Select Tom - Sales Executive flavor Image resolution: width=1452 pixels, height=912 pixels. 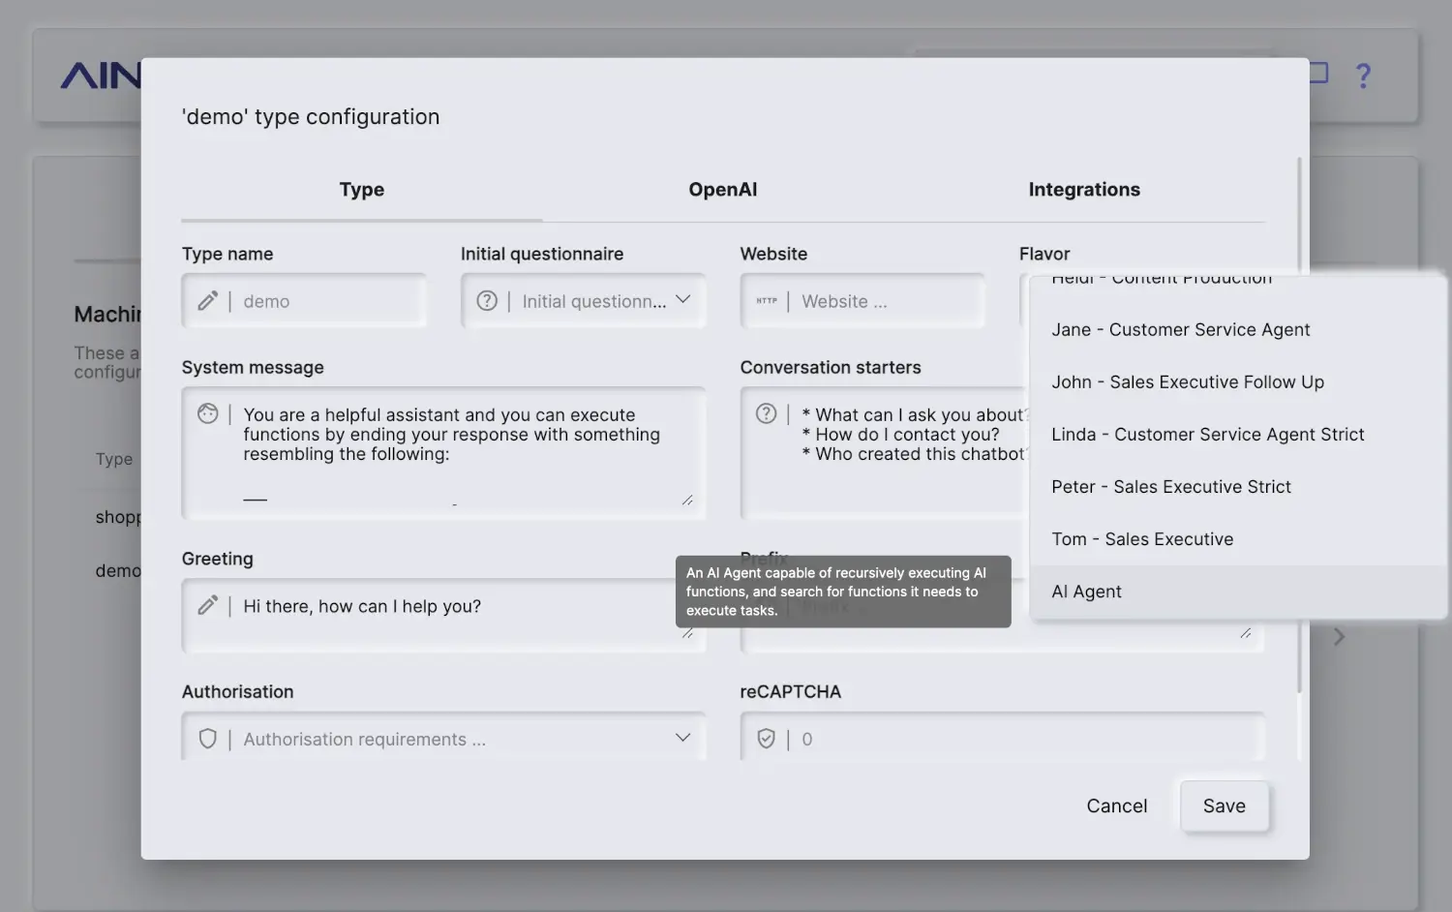tap(1239, 539)
